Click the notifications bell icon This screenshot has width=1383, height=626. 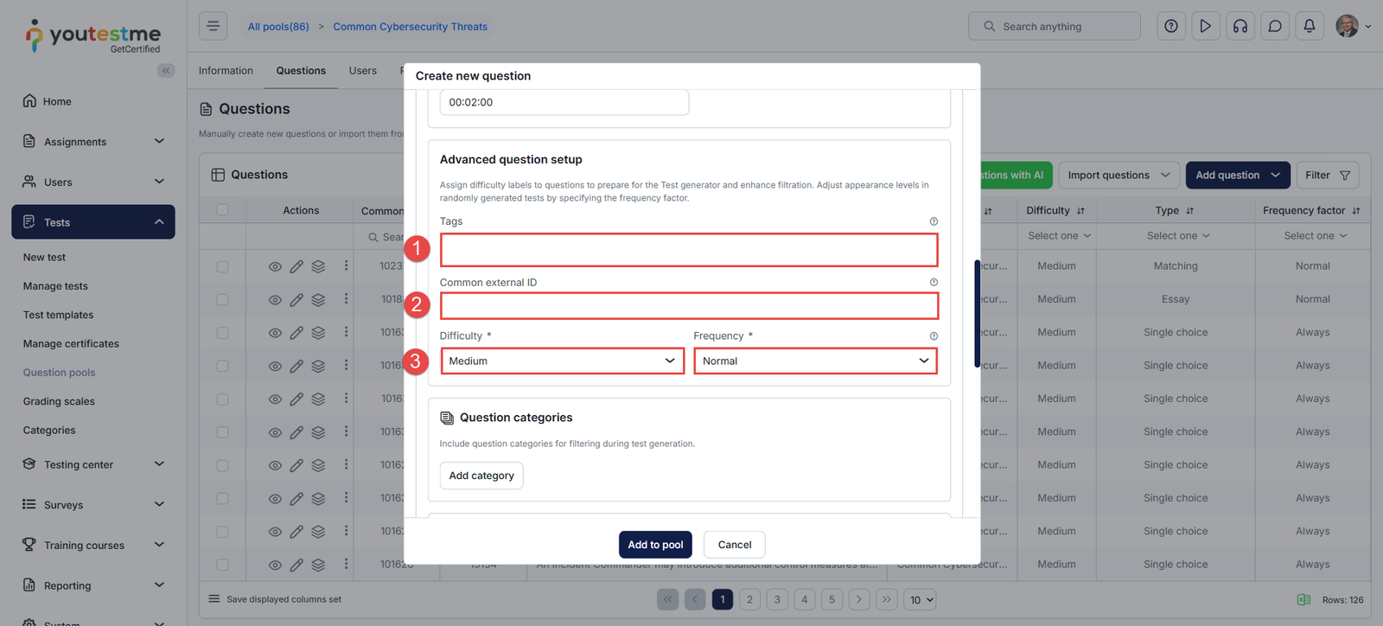coord(1310,27)
